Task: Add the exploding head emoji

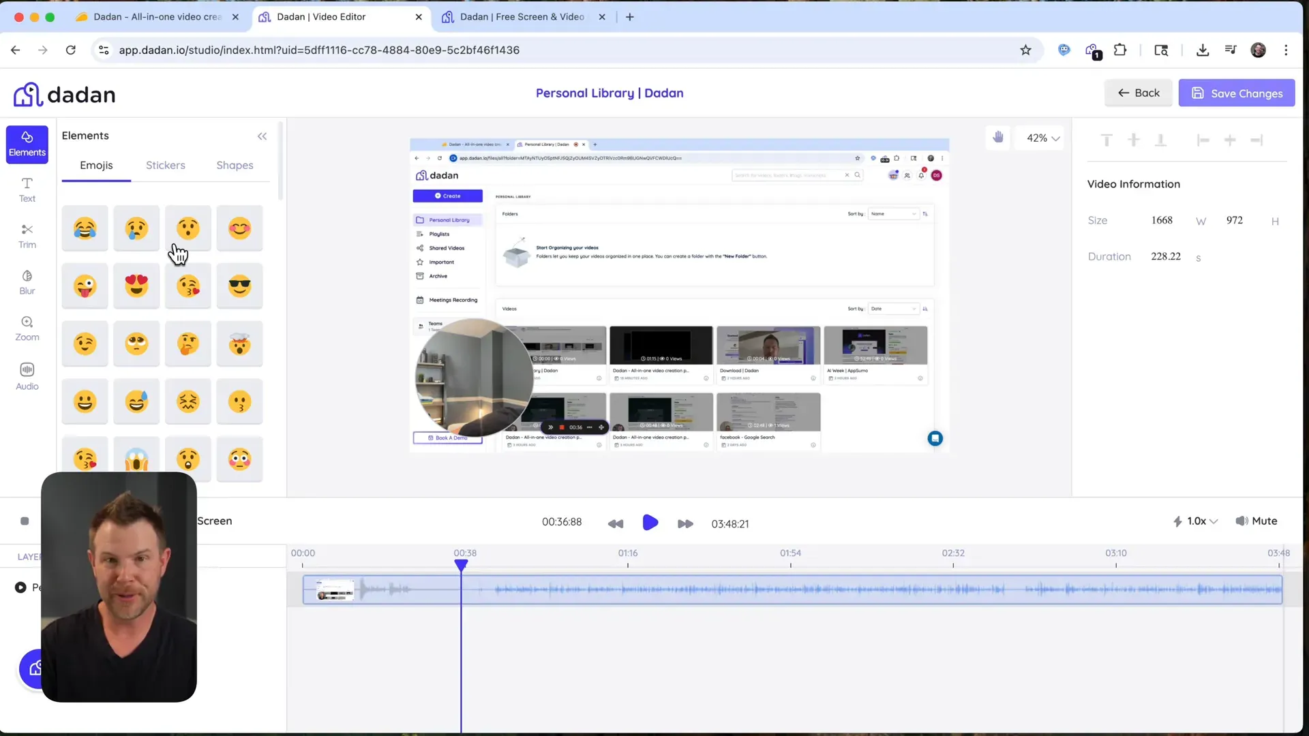Action: point(240,344)
